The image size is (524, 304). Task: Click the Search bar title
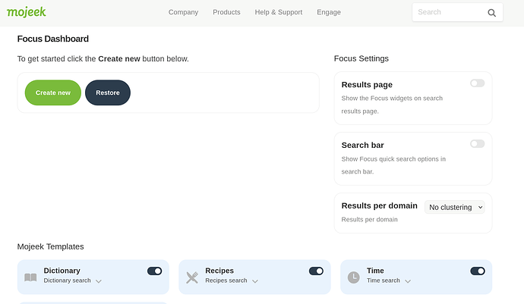(x=362, y=145)
